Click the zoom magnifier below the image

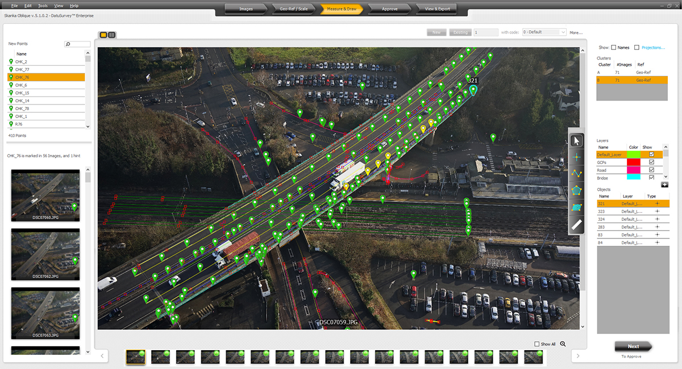[x=562, y=343]
